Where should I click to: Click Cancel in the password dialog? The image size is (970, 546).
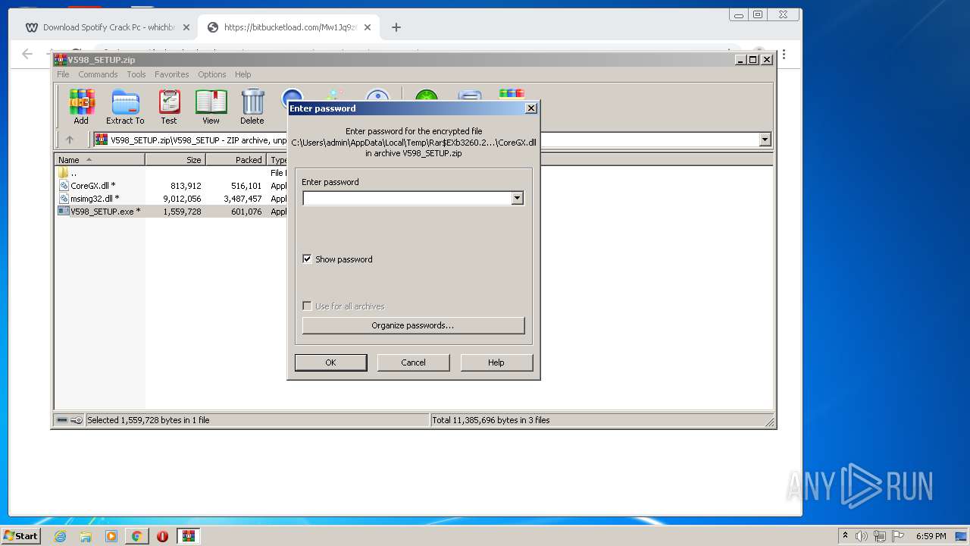[x=413, y=362]
